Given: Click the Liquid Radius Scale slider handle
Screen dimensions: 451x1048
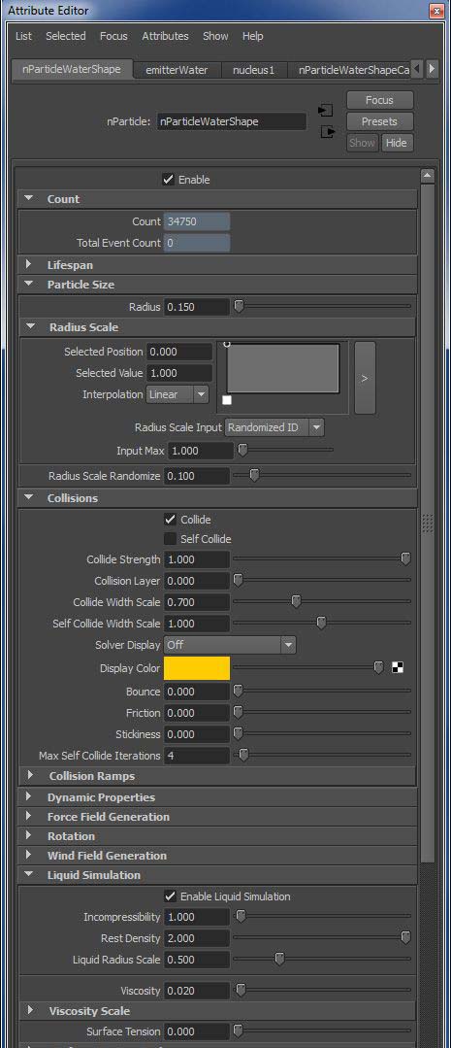Looking at the screenshot, I should (279, 959).
